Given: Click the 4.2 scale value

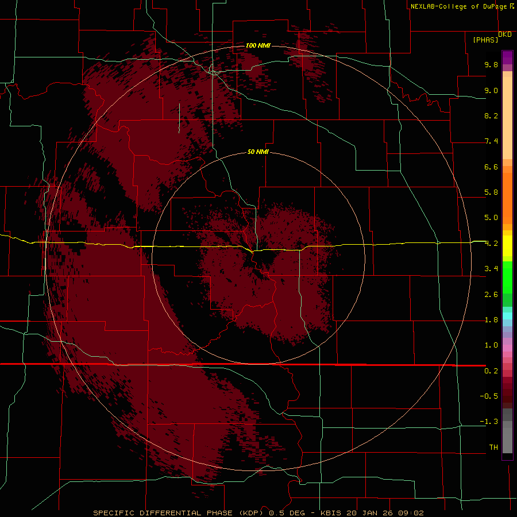Looking at the screenshot, I should pos(491,244).
